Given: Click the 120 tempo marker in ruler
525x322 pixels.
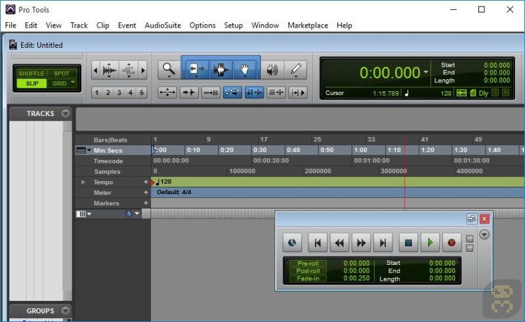Looking at the screenshot, I should click(163, 182).
